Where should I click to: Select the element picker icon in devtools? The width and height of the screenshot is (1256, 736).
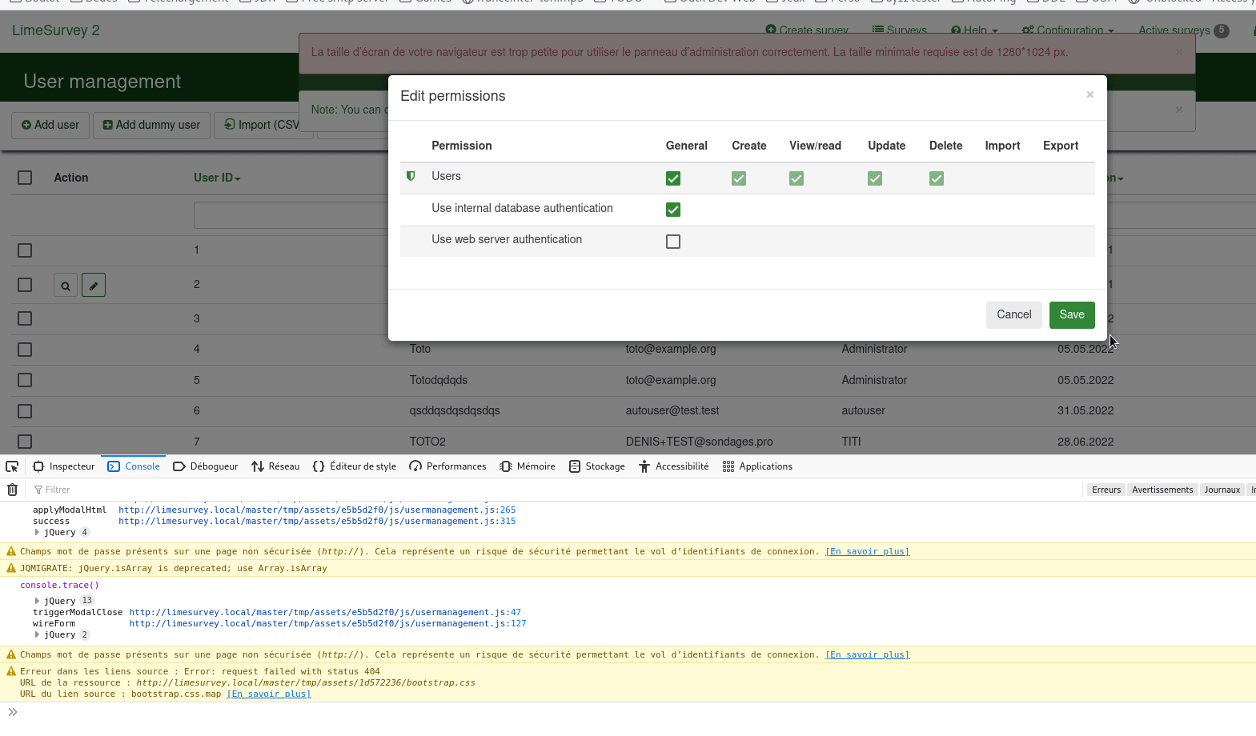coord(12,466)
